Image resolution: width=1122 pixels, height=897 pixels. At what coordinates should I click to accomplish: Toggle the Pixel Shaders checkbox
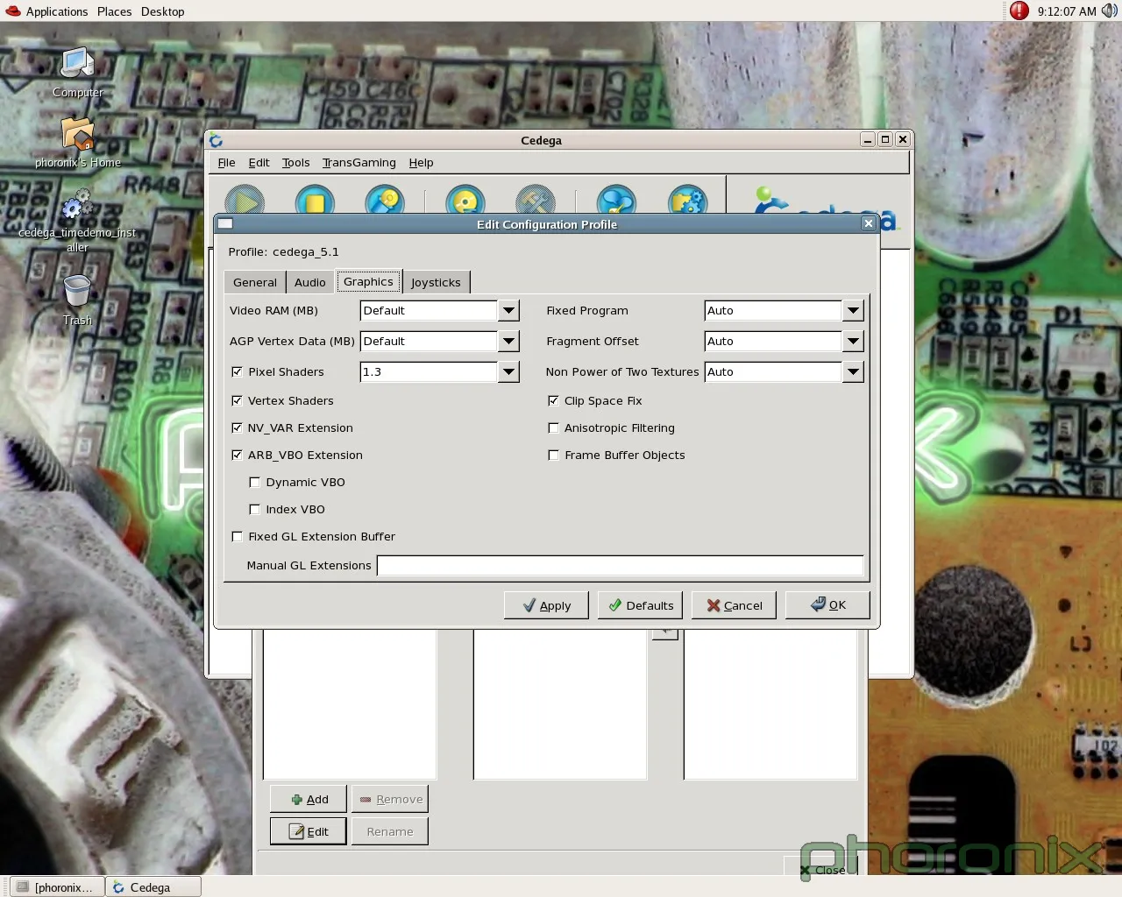(237, 371)
